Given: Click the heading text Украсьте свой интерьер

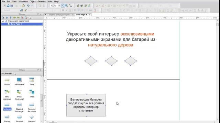Looking at the screenshot, I should 93,34.
